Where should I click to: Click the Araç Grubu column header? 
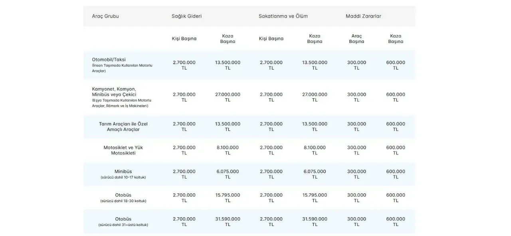105,16
